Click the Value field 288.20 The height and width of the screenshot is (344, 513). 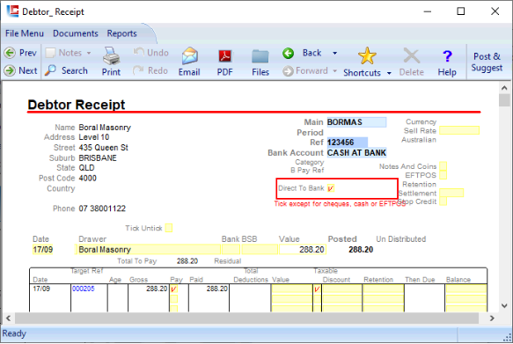(x=303, y=250)
